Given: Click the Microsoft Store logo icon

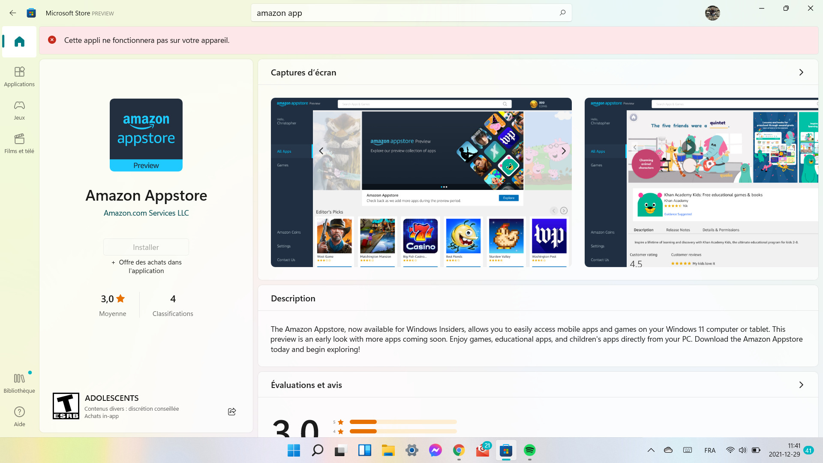Looking at the screenshot, I should tap(31, 13).
